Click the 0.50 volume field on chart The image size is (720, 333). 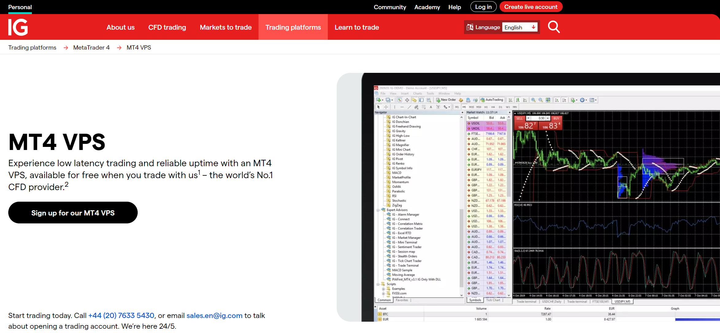pos(538,118)
